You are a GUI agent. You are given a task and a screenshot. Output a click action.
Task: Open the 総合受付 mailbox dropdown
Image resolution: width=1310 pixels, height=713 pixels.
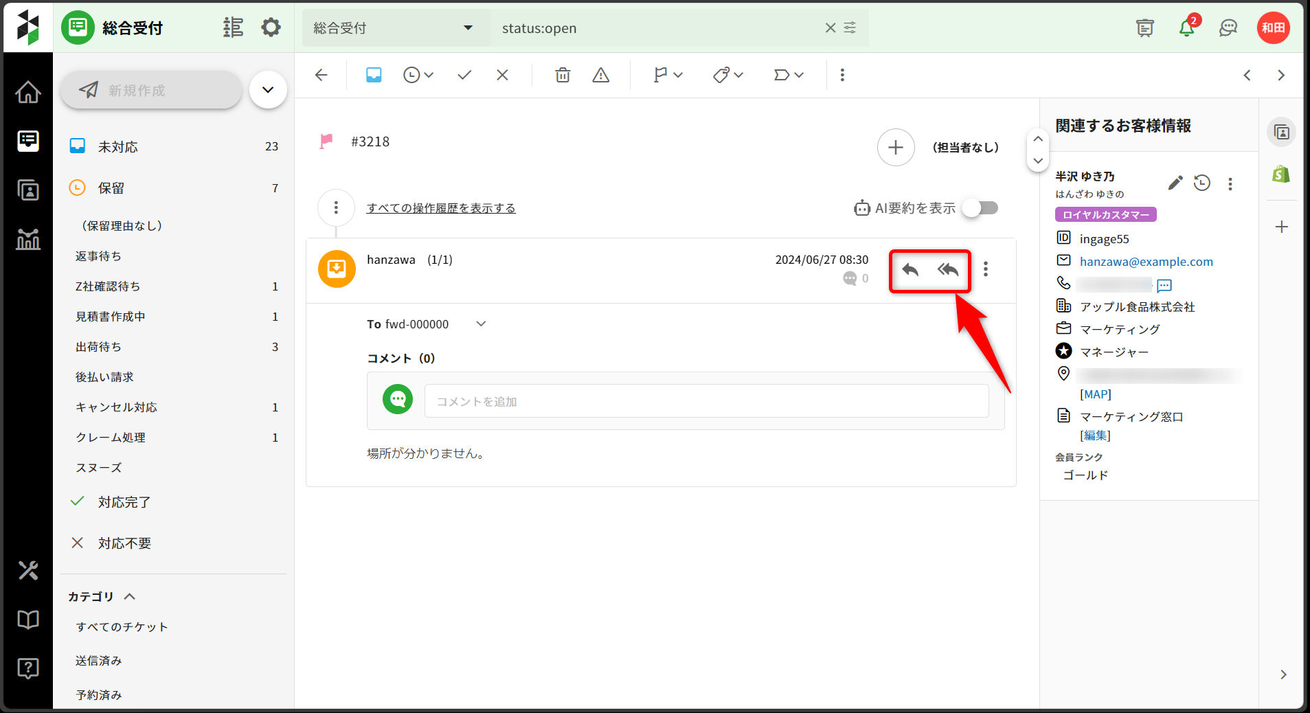tap(395, 28)
